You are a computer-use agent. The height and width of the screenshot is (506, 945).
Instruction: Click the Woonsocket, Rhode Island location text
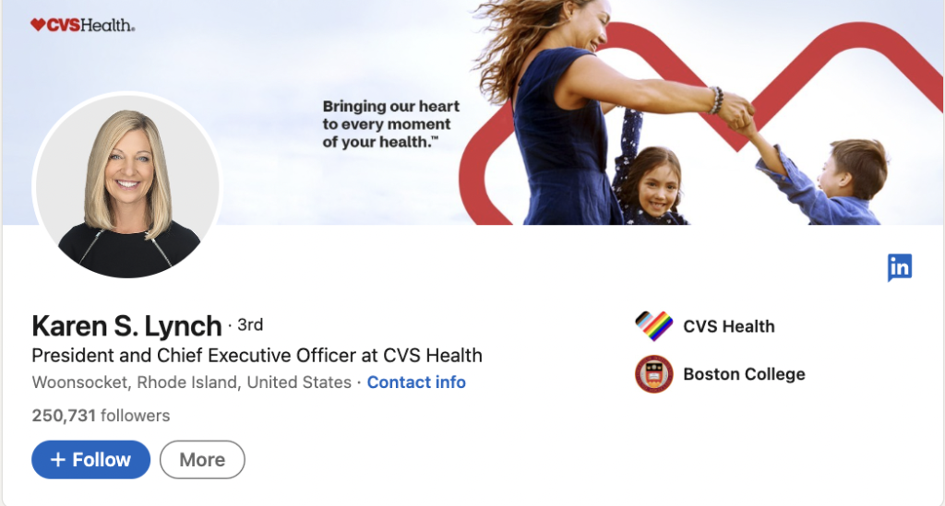(192, 382)
